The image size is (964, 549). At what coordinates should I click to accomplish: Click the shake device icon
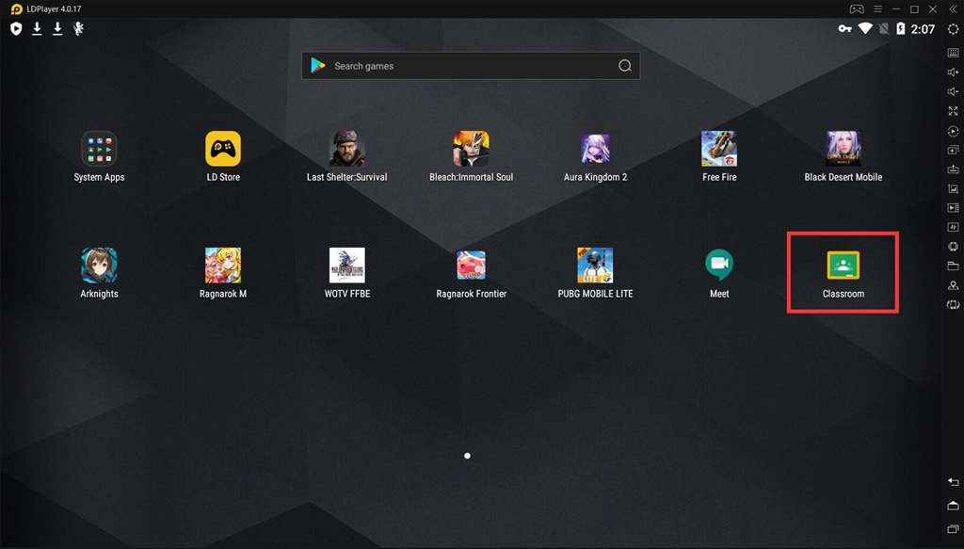tap(953, 305)
